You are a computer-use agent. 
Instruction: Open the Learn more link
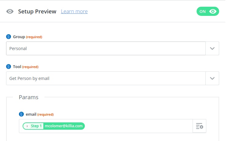tap(74, 12)
